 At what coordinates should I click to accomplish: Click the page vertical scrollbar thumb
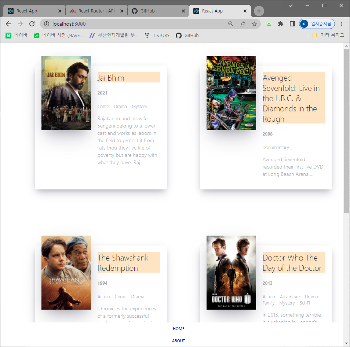tap(346, 130)
